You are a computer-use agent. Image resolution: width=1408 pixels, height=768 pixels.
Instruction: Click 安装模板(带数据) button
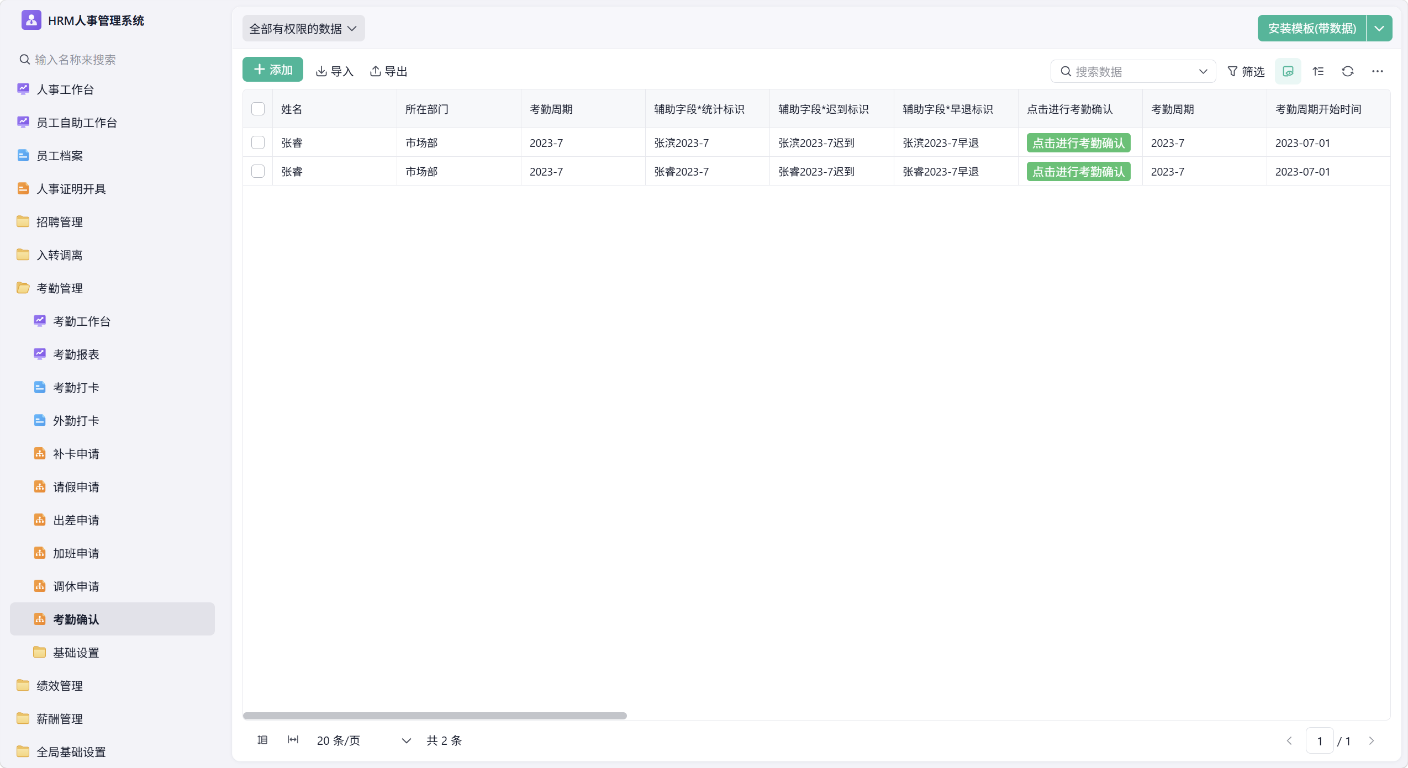1312,29
